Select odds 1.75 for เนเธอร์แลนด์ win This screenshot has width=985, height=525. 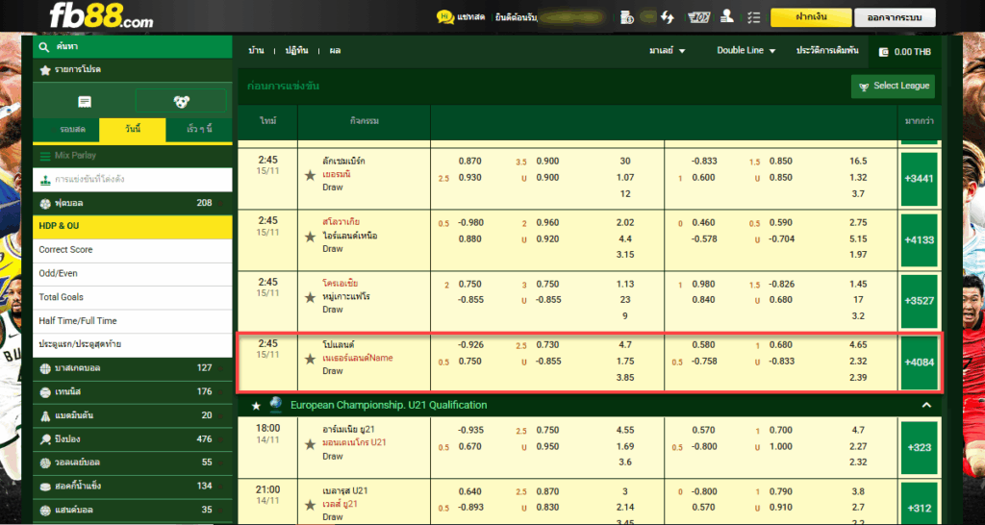pyautogui.click(x=624, y=362)
